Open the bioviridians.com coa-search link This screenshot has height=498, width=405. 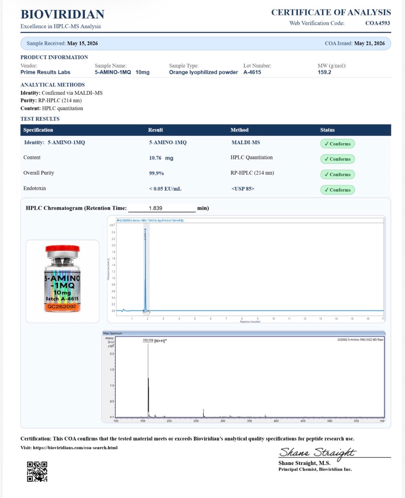click(x=75, y=448)
